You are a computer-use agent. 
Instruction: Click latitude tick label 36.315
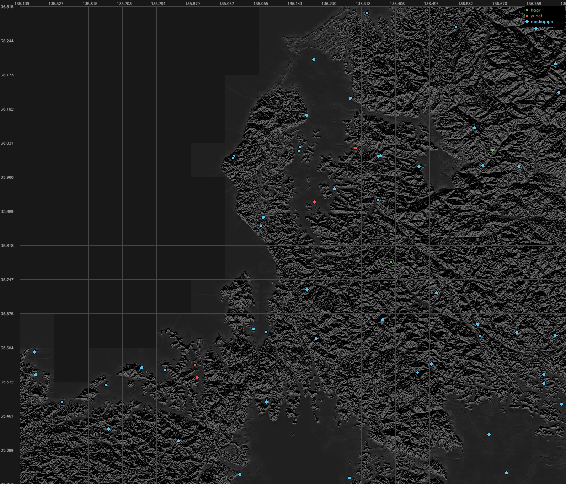click(7, 7)
